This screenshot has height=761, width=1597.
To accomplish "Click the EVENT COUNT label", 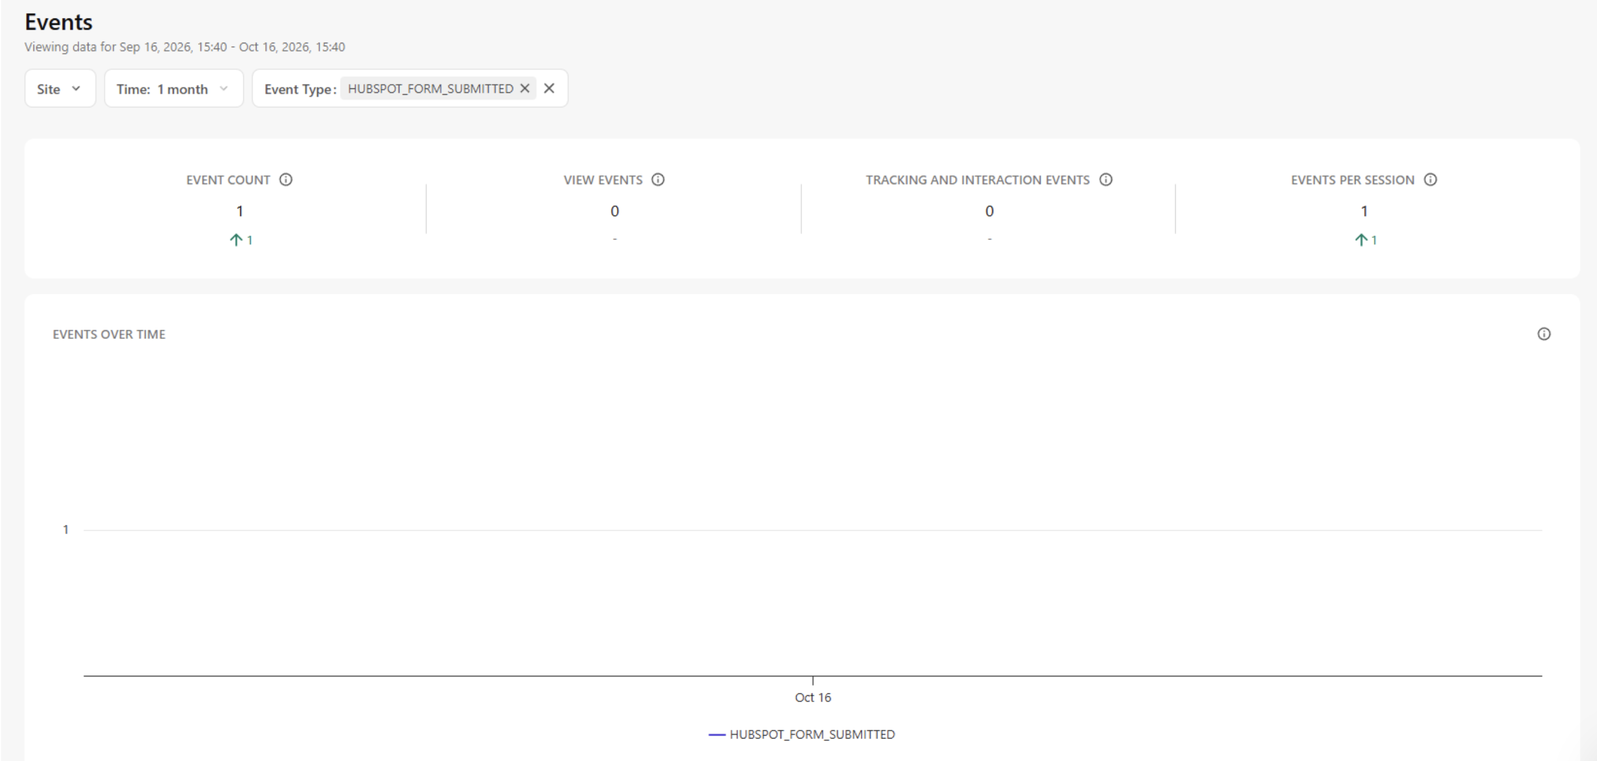I will click(228, 180).
